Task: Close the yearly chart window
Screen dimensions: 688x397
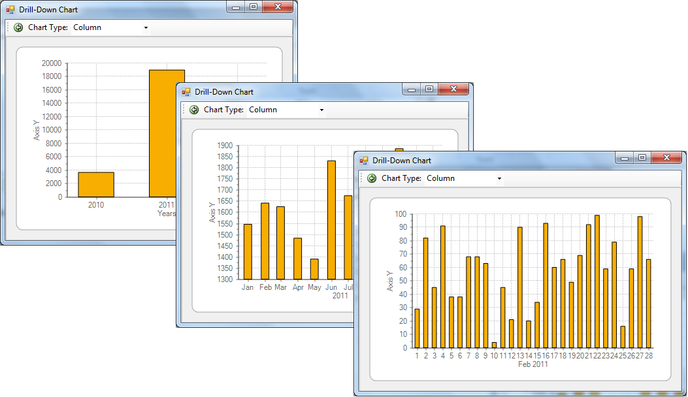Action: click(278, 7)
